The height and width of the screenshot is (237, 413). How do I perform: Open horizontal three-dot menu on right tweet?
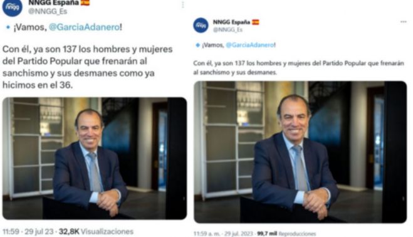(x=403, y=21)
